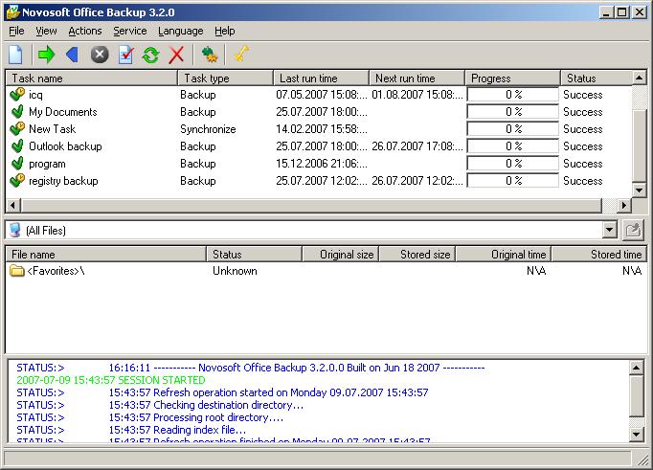The image size is (653, 470).
Task: Click the export button beside the file filter
Action: [x=633, y=230]
